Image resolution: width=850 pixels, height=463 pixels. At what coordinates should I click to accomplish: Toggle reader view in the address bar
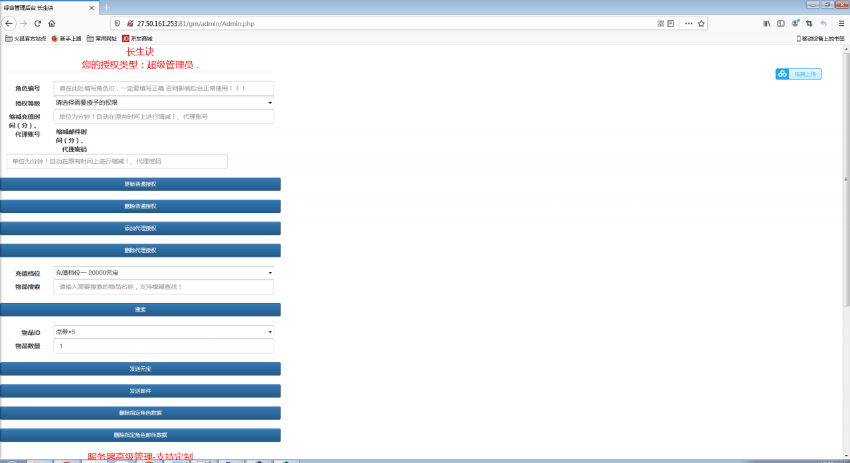pyautogui.click(x=671, y=23)
